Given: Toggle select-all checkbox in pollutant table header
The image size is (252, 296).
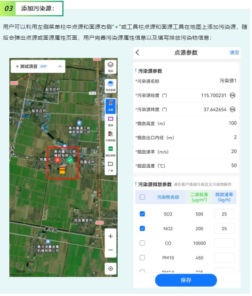Looking at the screenshot, I should pos(142,197).
